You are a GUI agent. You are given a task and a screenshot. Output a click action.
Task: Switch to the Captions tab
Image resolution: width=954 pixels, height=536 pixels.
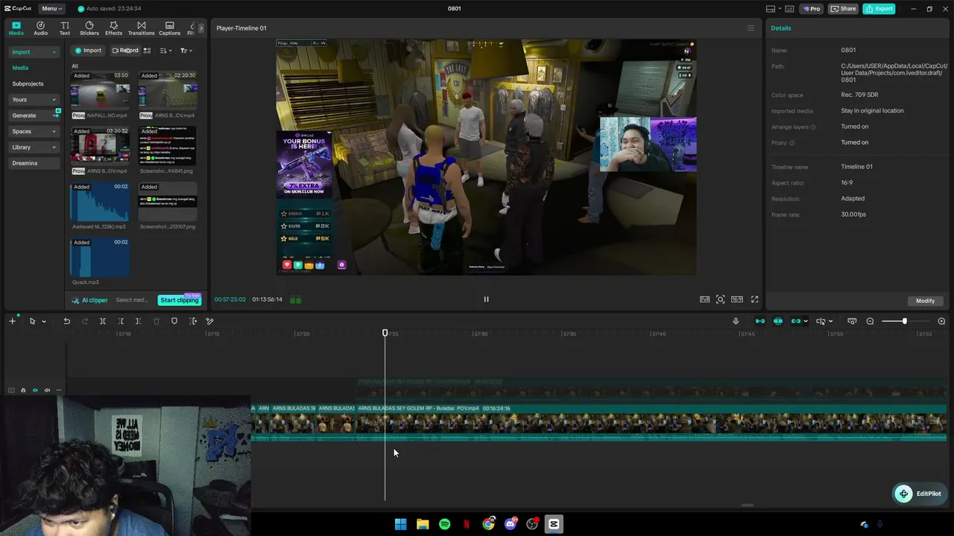tap(169, 28)
